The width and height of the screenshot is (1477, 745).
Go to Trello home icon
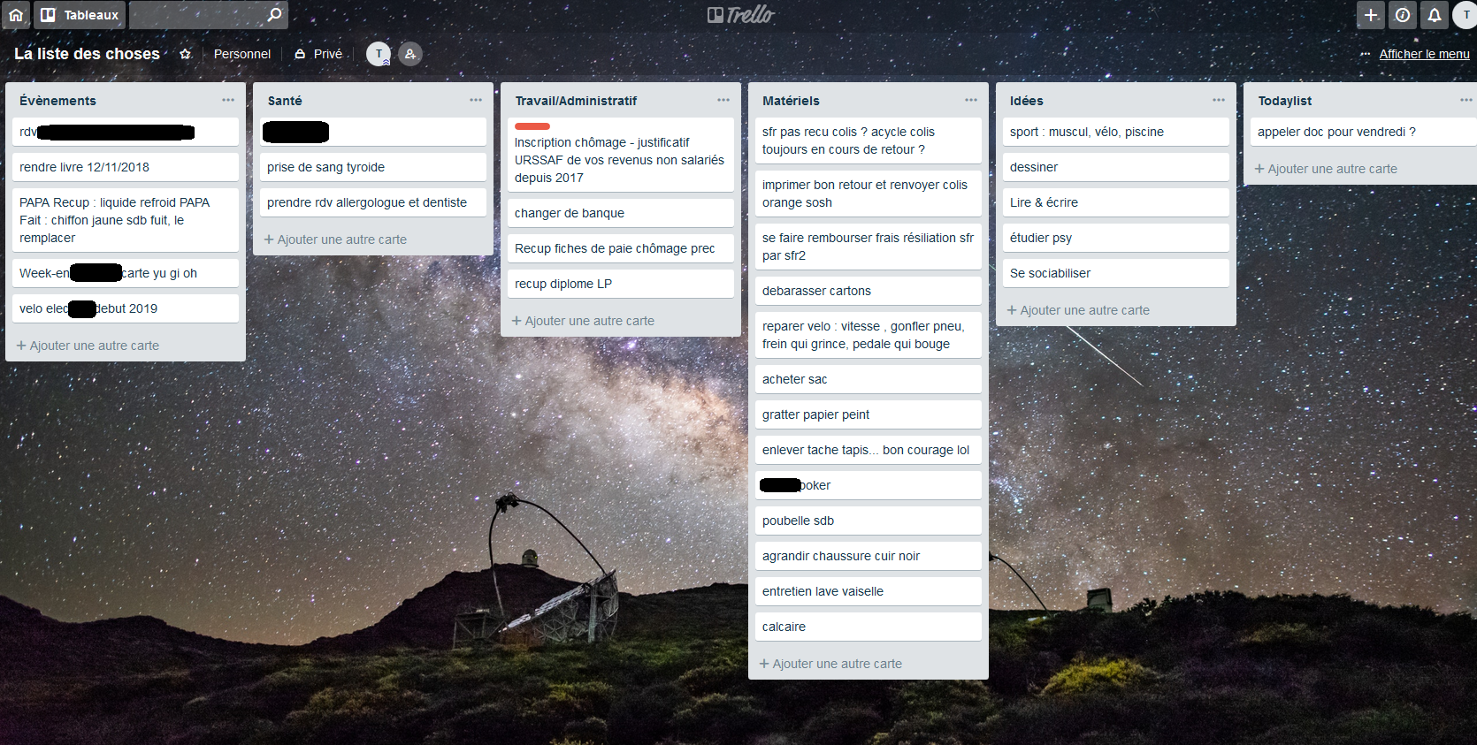[16, 14]
